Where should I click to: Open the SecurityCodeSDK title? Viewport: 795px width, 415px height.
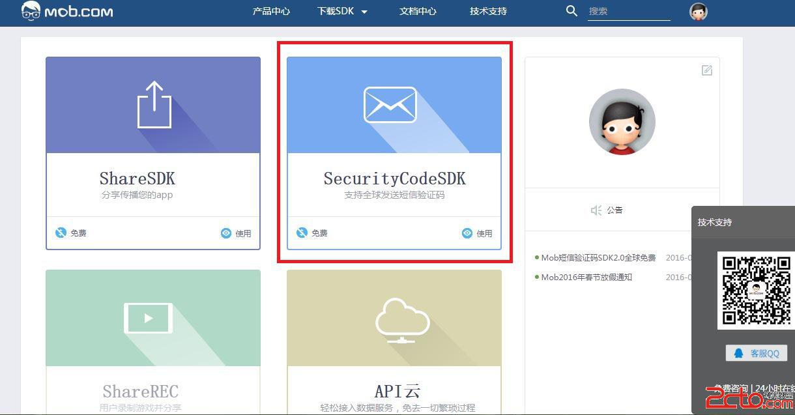395,179
